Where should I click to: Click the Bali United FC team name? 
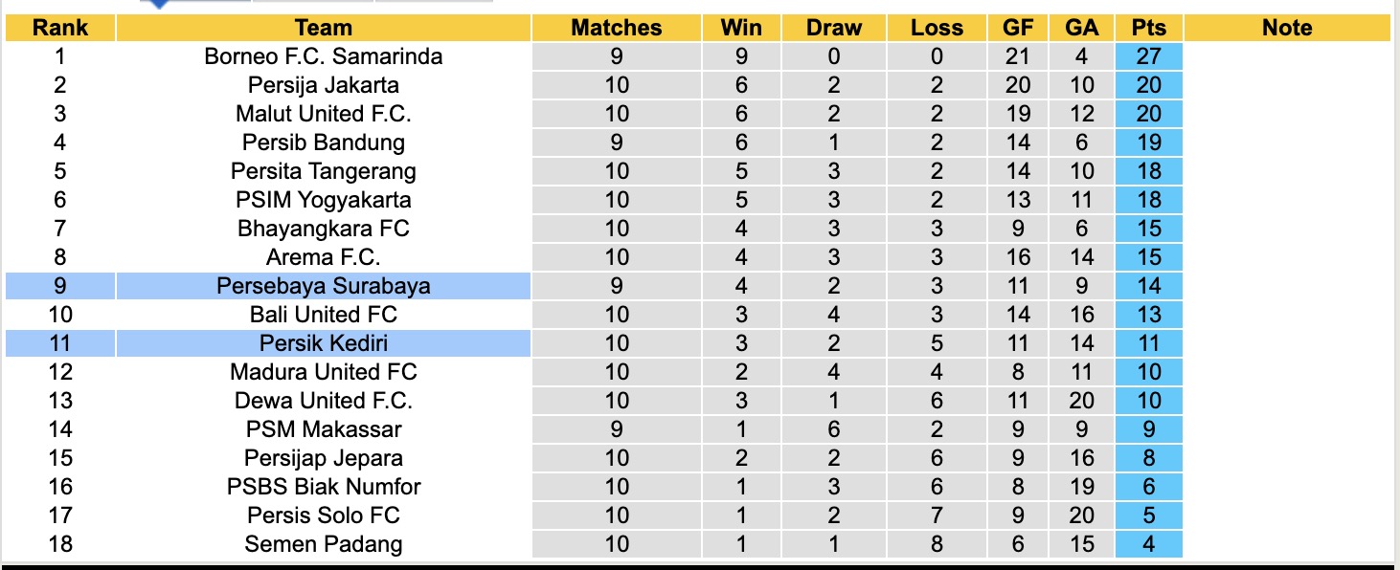tap(324, 315)
